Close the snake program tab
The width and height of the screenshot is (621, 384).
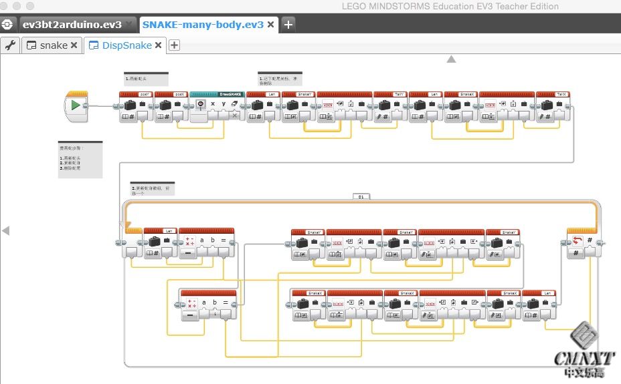pyautogui.click(x=74, y=45)
